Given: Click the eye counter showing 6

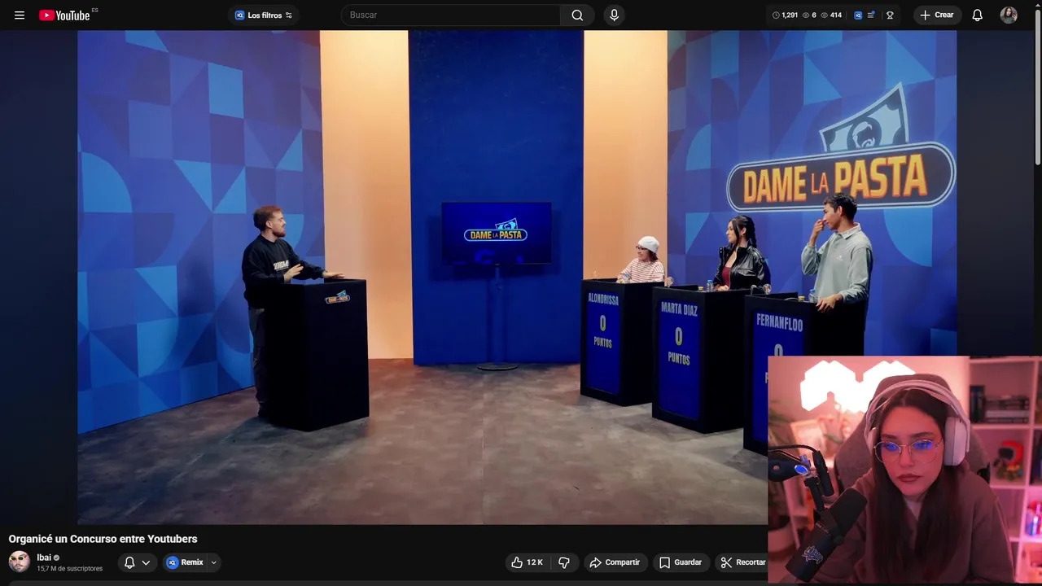Looking at the screenshot, I should click(x=809, y=15).
